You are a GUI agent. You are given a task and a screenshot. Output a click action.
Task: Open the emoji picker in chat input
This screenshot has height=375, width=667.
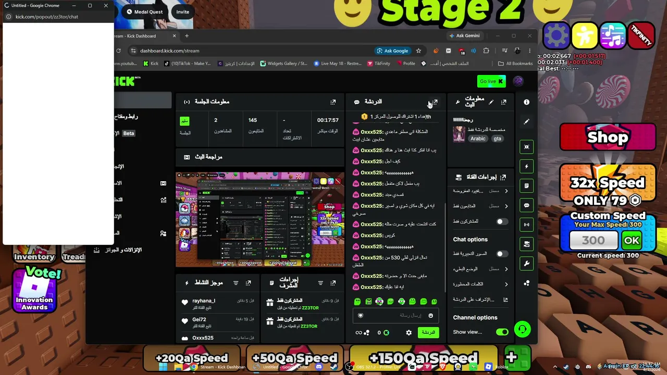pyautogui.click(x=430, y=316)
